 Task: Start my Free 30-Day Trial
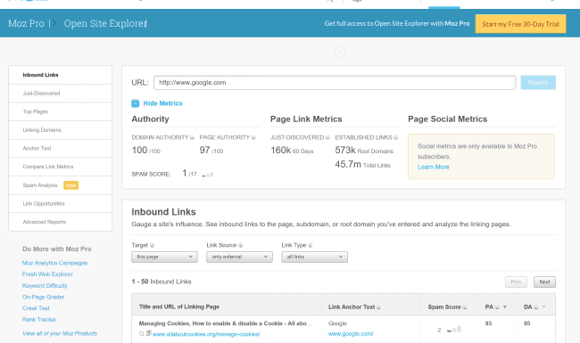pos(520,24)
